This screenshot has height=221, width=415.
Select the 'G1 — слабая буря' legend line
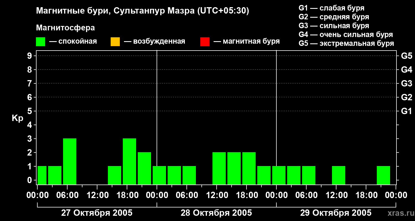[x=331, y=8]
